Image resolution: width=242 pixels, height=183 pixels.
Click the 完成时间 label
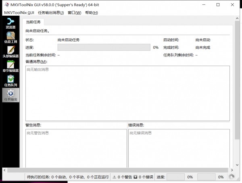click(171, 48)
